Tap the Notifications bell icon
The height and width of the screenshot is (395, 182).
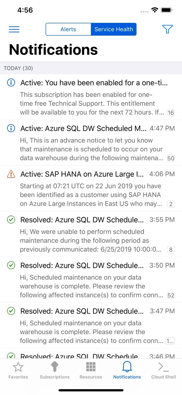coord(127,367)
